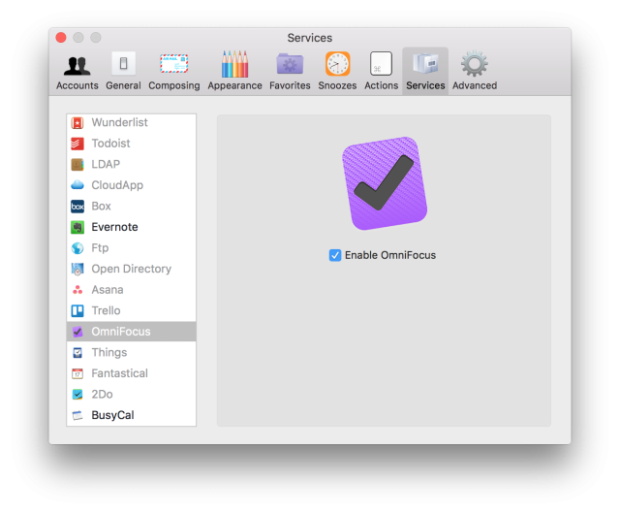
Task: Open the Accounts preferences icon
Action: pos(77,65)
